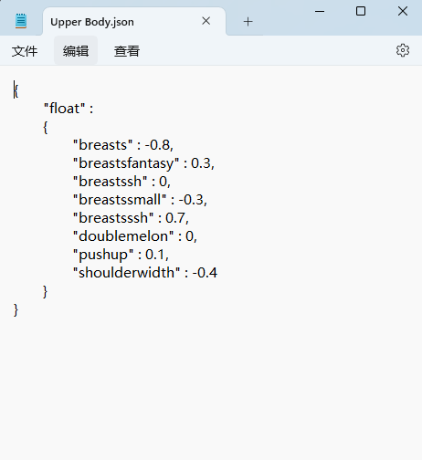Click the "shoulderwidth" value -0.4
This screenshot has height=460, width=422.
[205, 273]
